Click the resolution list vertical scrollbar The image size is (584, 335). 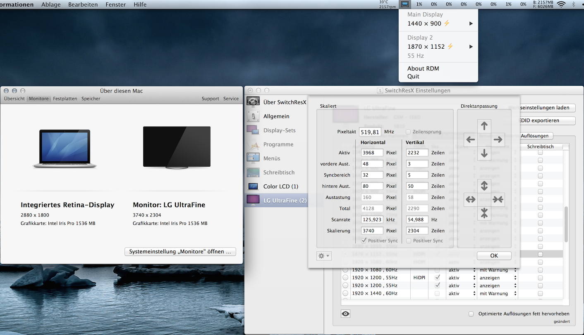coord(566,225)
